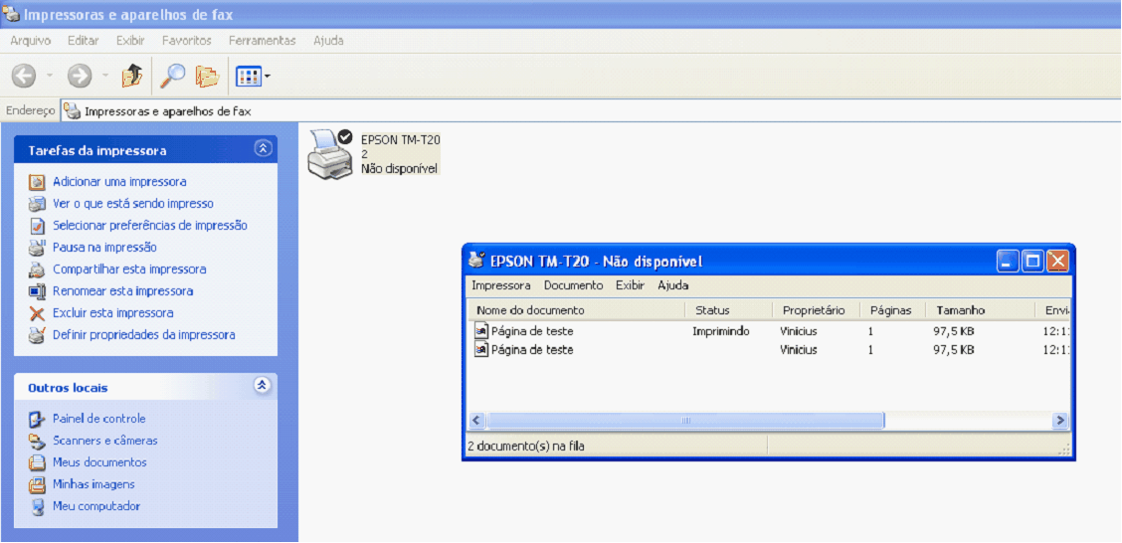Click the Forward arrow toolbar button

[80, 76]
